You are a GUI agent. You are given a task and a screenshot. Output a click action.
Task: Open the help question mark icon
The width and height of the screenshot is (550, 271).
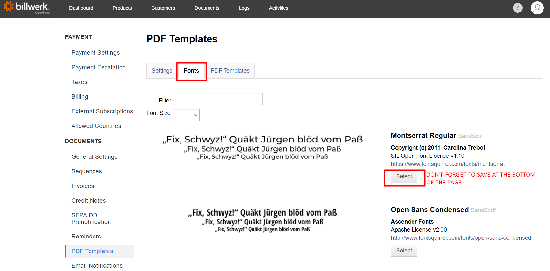pyautogui.click(x=517, y=8)
